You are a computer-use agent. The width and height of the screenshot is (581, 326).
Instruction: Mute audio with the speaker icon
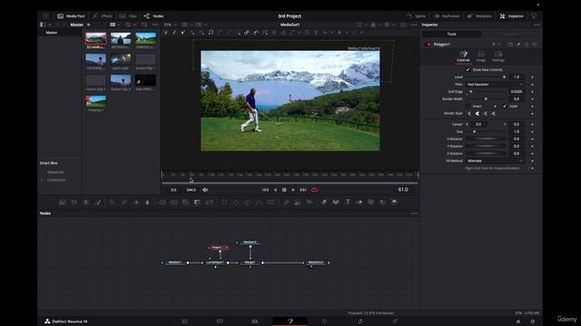(x=205, y=190)
